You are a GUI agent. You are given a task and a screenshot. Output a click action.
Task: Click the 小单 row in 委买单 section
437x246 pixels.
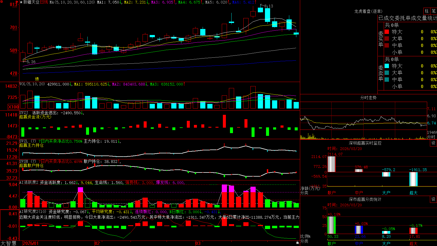411,52
